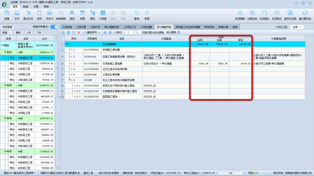Click the 查找 (Find) magnifier icon
The image size is (314, 176).
pos(72,15)
